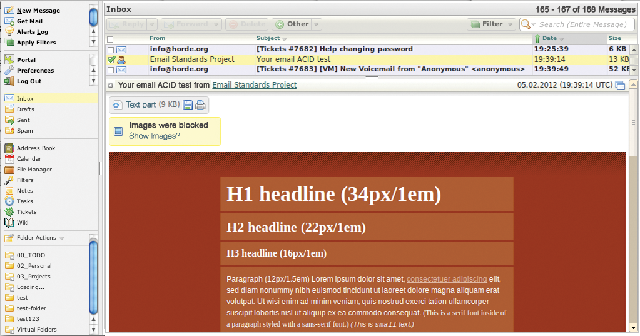Click Email Standards Project sender link
640x336 pixels.
254,85
